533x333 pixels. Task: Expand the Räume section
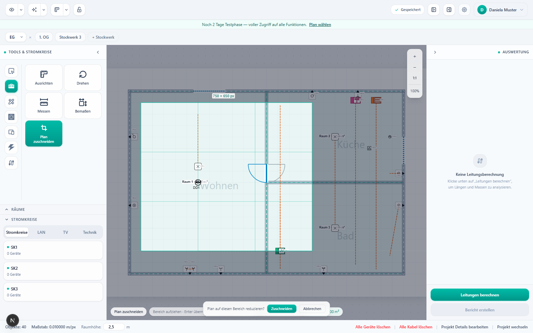(x=53, y=209)
